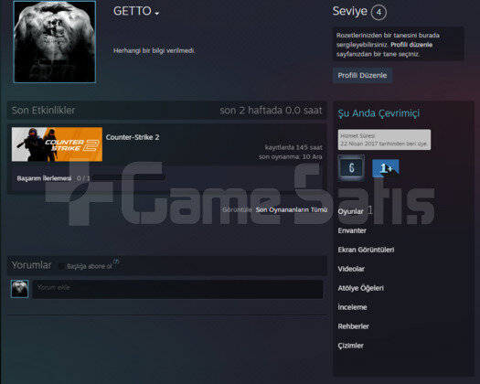The height and width of the screenshot is (384, 480).
Task: Click the Seviye label
Action: point(350,11)
